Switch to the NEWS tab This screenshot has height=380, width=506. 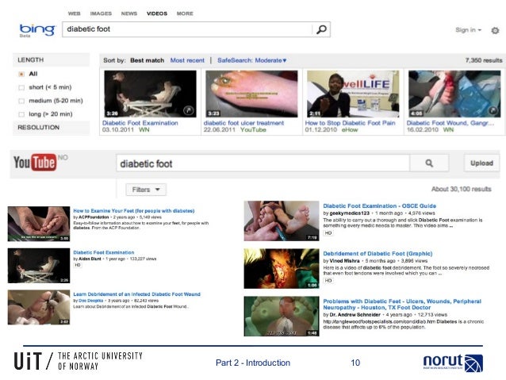pyautogui.click(x=129, y=13)
